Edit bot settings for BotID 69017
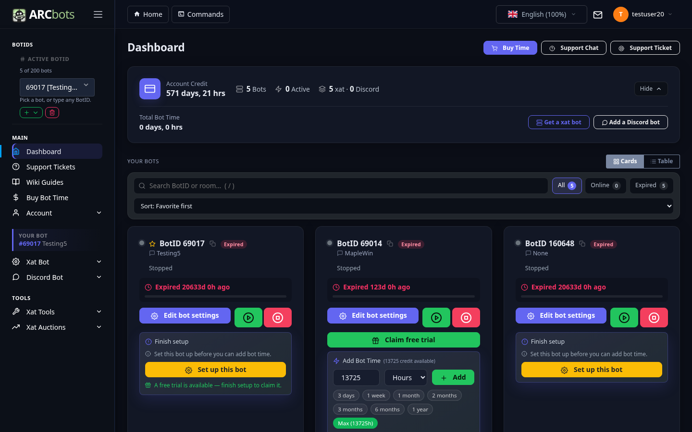 (x=185, y=316)
